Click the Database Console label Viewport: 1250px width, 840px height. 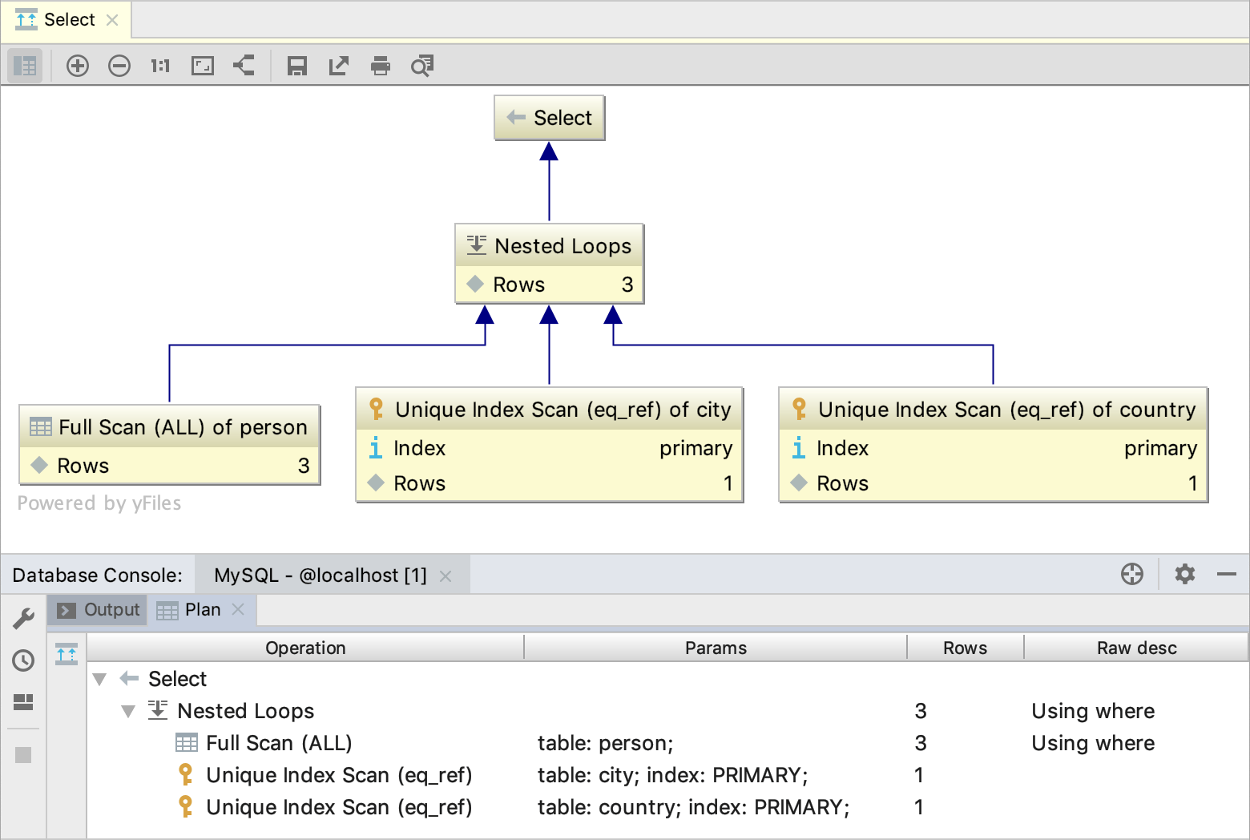pos(97,575)
